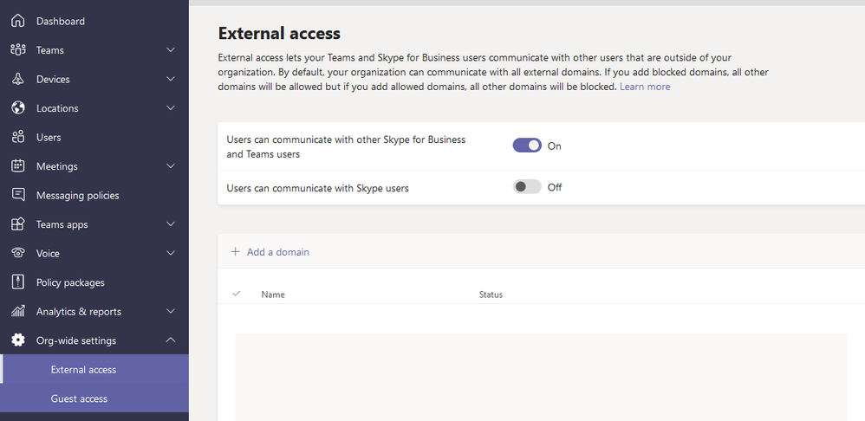Image resolution: width=865 pixels, height=421 pixels.
Task: Open the Guest access settings page
Action: [79, 398]
